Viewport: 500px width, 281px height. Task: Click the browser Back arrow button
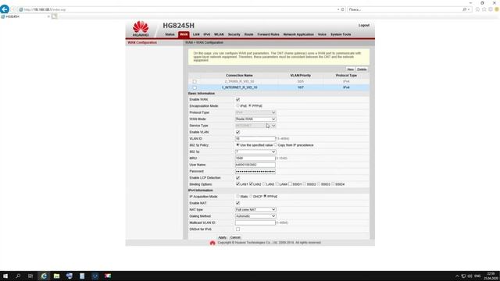[5, 9]
